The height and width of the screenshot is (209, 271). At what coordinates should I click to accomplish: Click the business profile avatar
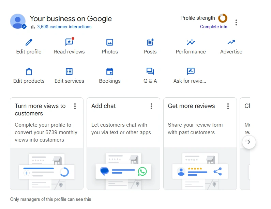pos(18,21)
